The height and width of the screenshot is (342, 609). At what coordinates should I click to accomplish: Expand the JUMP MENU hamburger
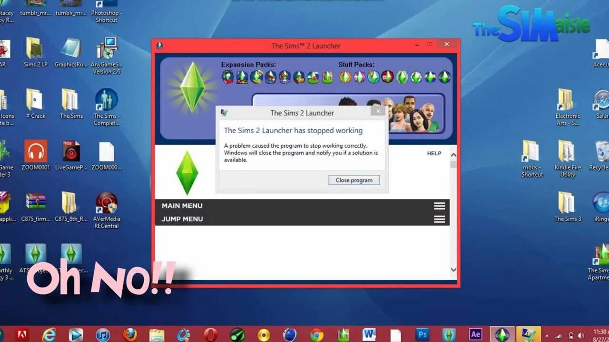(439, 219)
